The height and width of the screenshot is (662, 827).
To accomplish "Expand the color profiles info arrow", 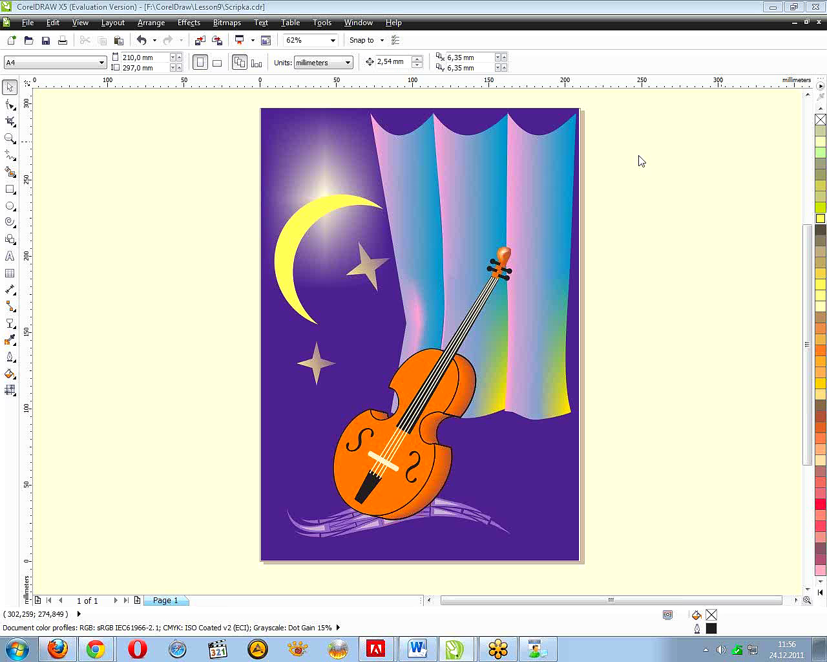I will (x=338, y=628).
